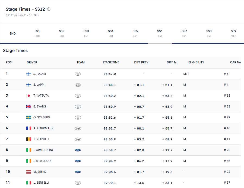
Task: Click the Swedish flag next to O. Solberg
Action: [x=28, y=117]
